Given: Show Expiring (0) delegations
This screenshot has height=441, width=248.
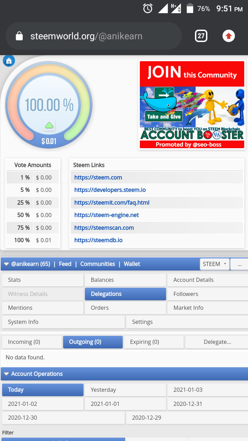Looking at the screenshot, I should pyautogui.click(x=154, y=342).
